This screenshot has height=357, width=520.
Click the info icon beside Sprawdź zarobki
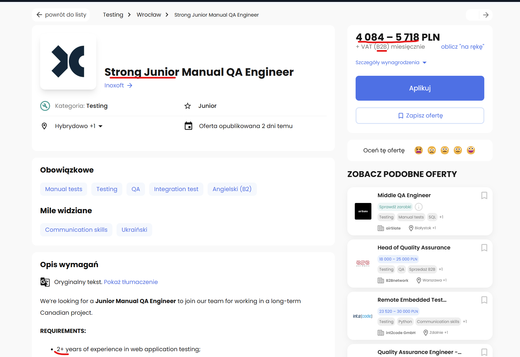pos(419,207)
